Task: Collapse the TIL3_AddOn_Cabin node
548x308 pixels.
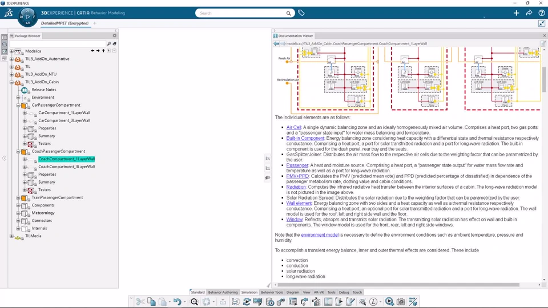Action: [x=11, y=82]
